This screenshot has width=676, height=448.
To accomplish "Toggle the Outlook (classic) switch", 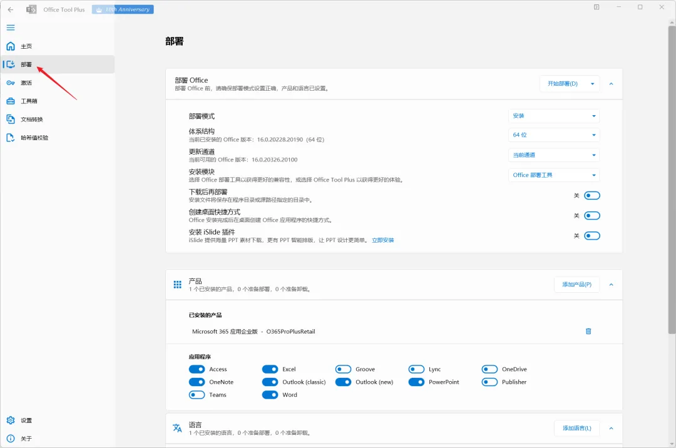I will coord(270,382).
